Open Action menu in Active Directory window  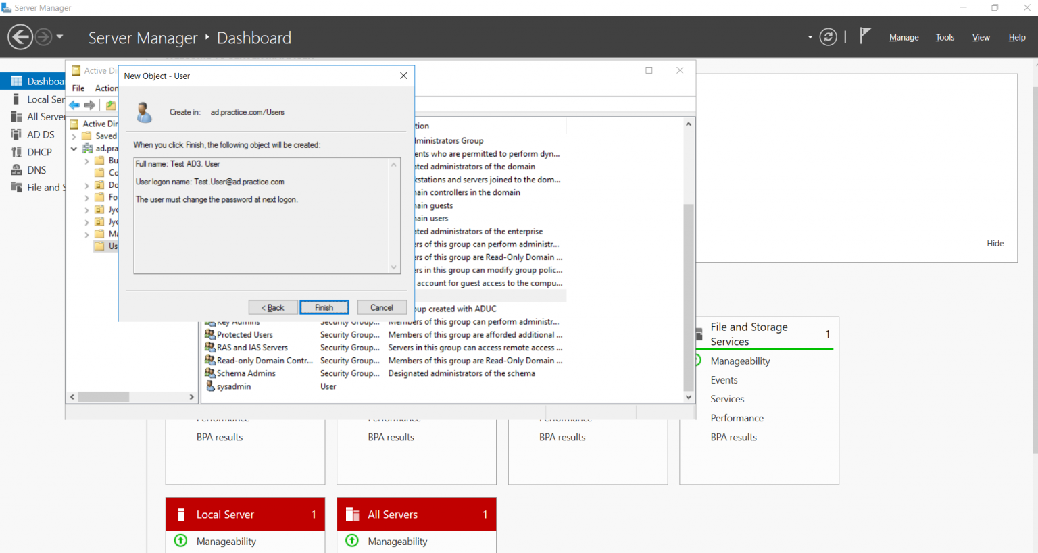pos(106,88)
